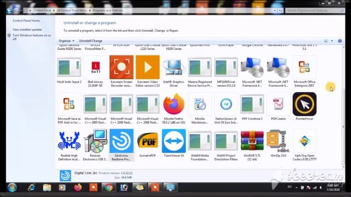Select WebM Project Directshow Filters icon
This screenshot has height=197, width=351.
tap(226, 141)
